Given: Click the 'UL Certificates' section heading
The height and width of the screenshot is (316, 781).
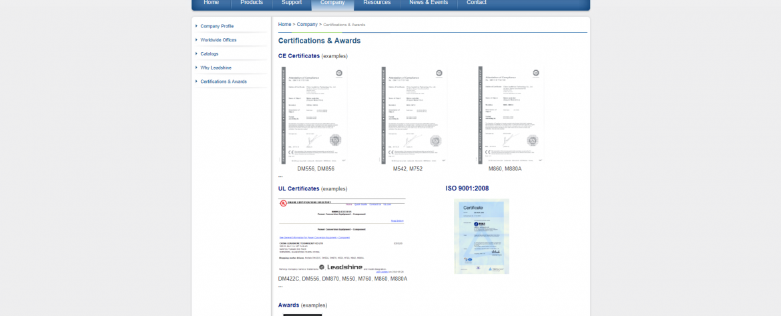Looking at the screenshot, I should pyautogui.click(x=299, y=189).
